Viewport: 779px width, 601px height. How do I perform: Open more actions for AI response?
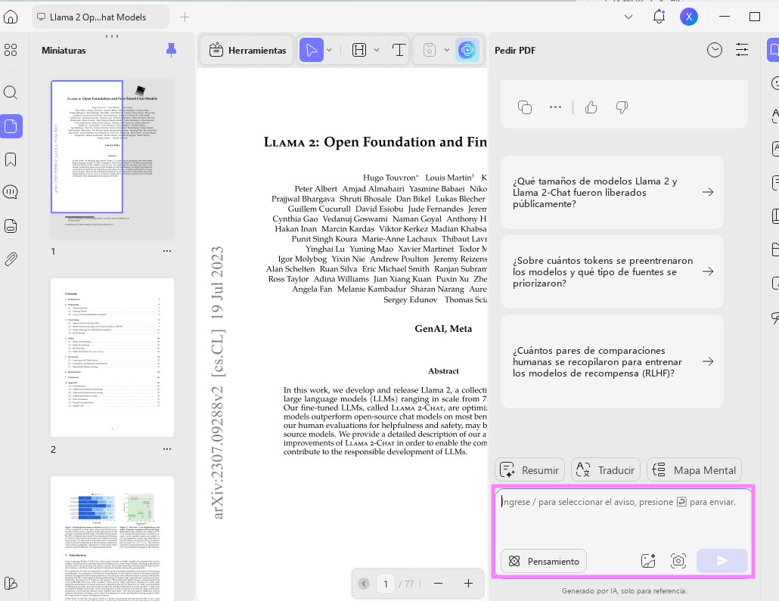pos(555,107)
